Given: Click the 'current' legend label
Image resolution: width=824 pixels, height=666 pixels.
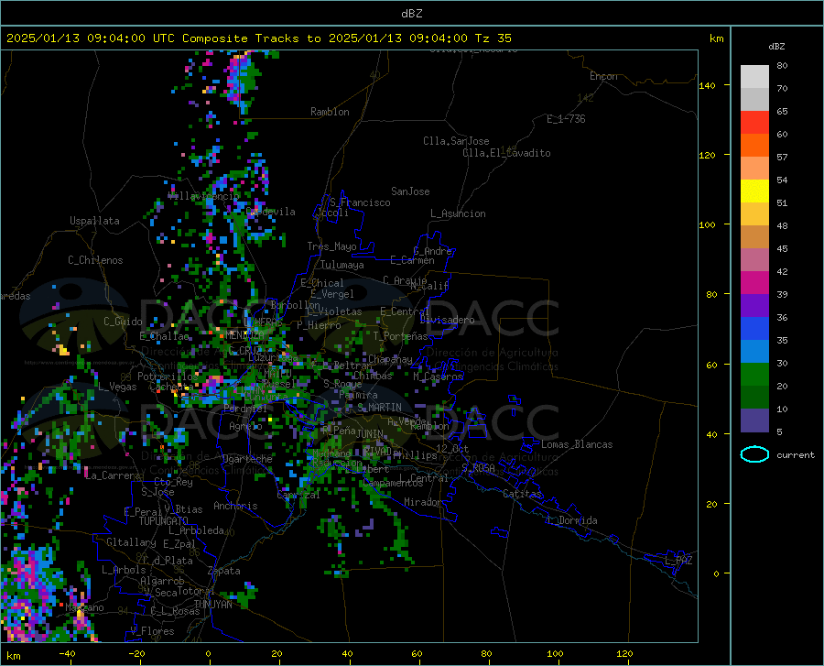Looking at the screenshot, I should 796,454.
